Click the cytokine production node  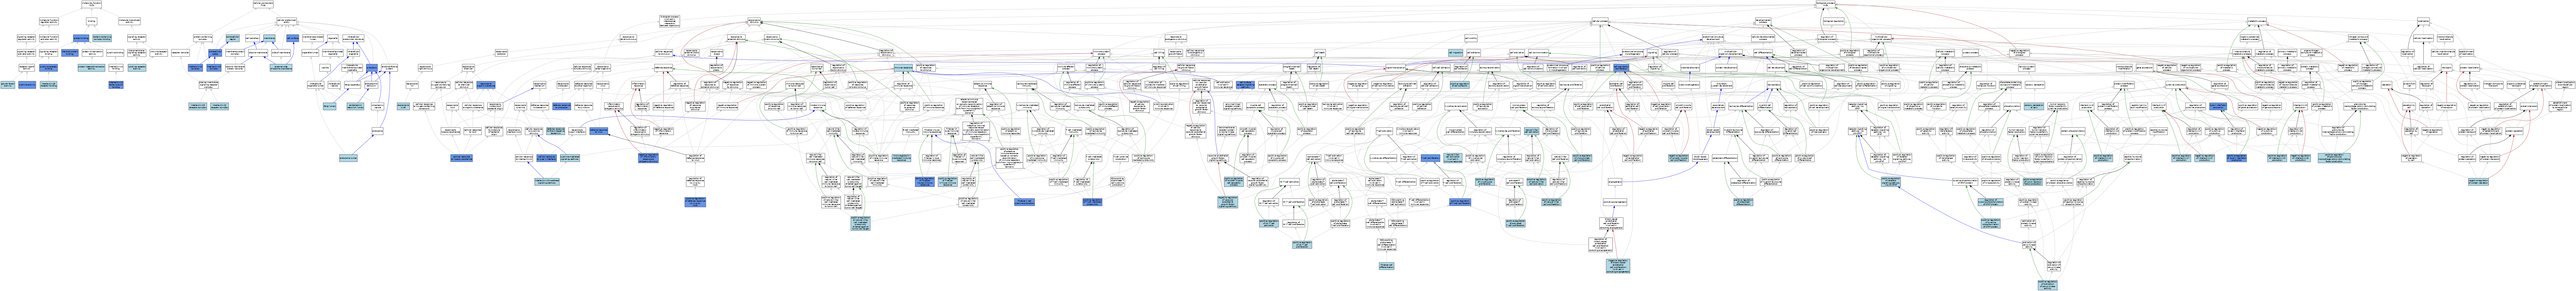pyautogui.click(x=2176, y=85)
